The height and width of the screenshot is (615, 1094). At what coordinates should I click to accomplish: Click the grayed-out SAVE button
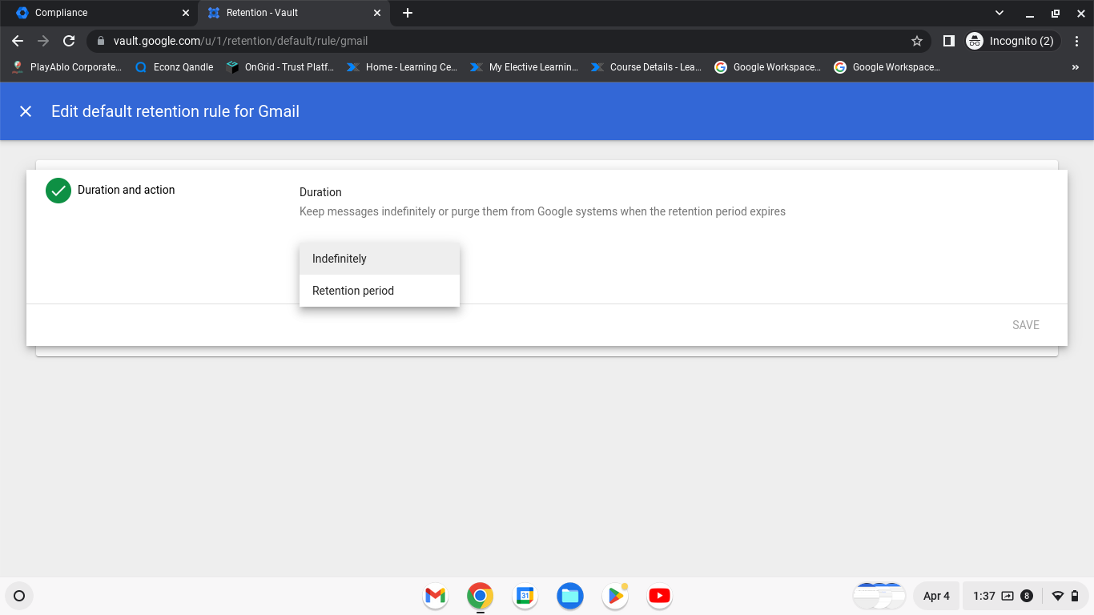coord(1026,325)
